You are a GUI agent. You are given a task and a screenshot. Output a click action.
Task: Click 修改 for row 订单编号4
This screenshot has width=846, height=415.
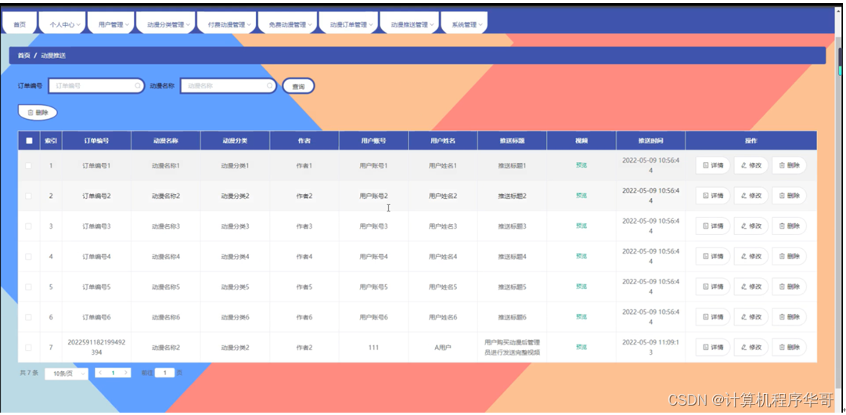coord(751,256)
